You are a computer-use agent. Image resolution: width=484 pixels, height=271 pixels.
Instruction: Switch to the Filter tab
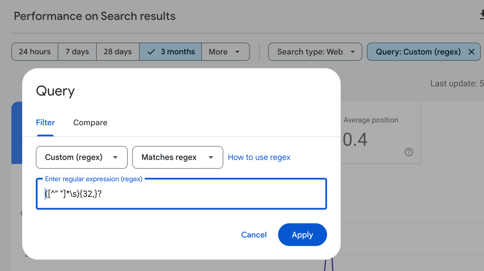(45, 123)
